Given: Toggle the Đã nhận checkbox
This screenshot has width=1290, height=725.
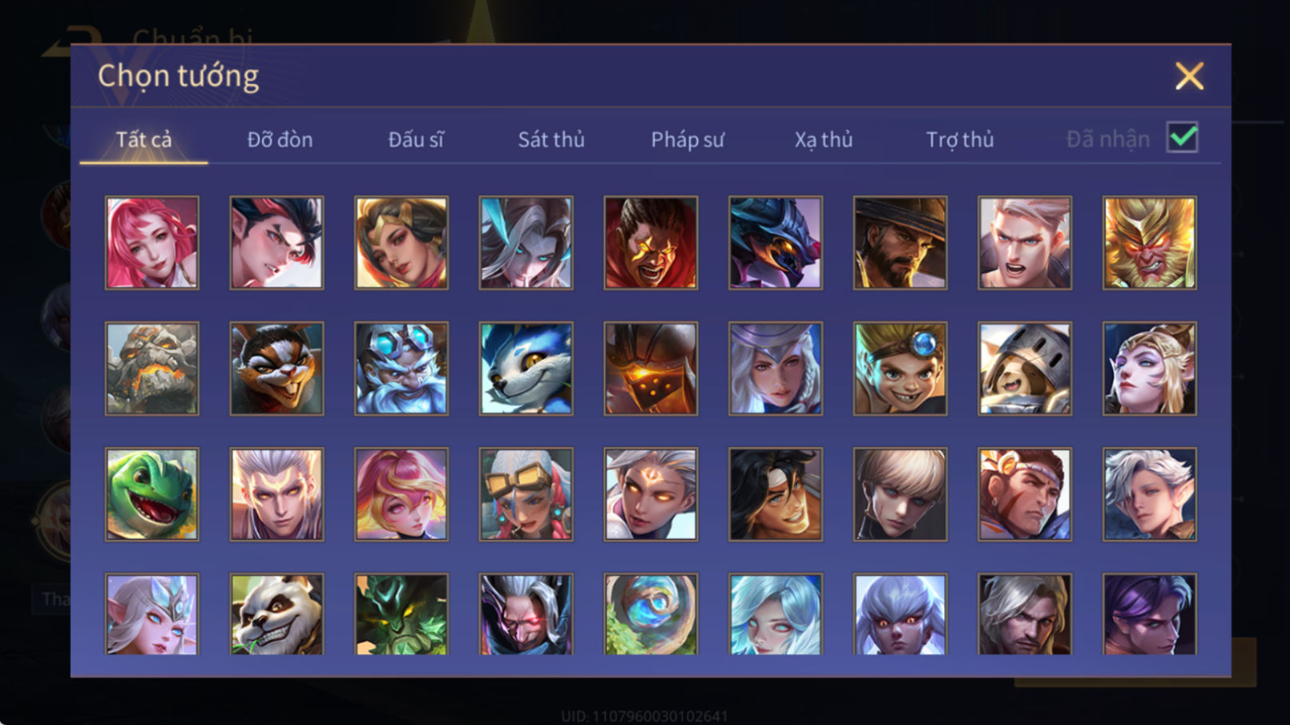Looking at the screenshot, I should pyautogui.click(x=1182, y=137).
